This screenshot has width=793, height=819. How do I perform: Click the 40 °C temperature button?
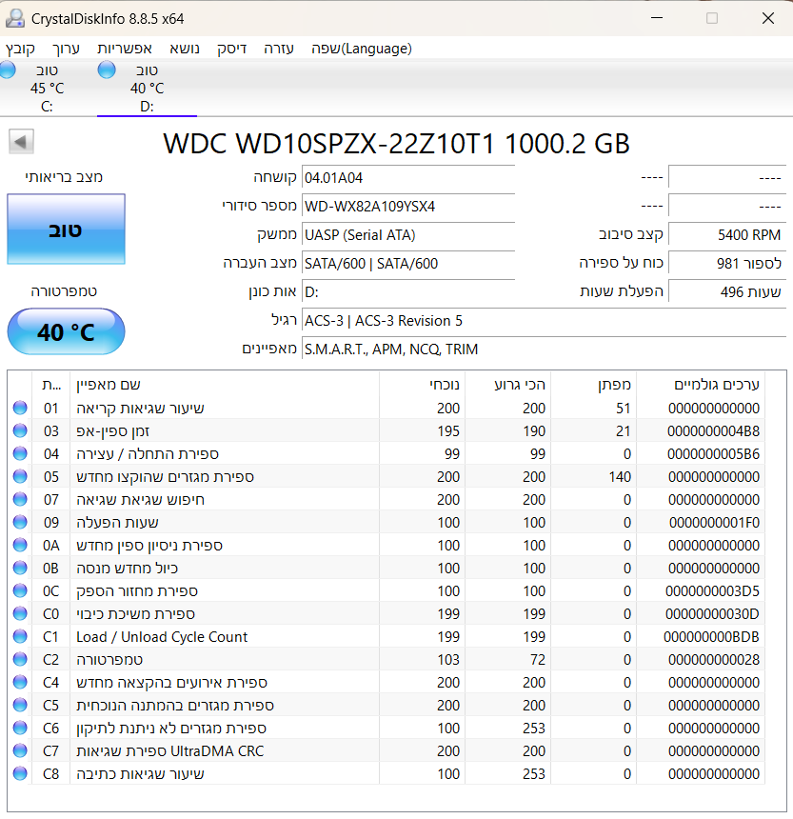66,331
